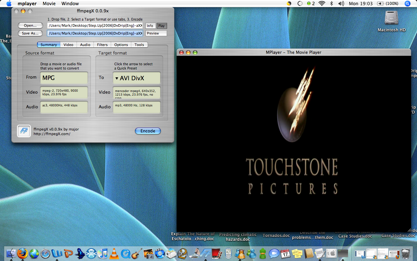This screenshot has width=417, height=261.
Task: Open the Window menu
Action: click(x=70, y=4)
